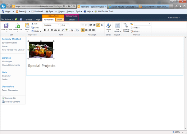
Task: Switch to the Insert ribbon tab
Action: pyautogui.click(x=60, y=19)
